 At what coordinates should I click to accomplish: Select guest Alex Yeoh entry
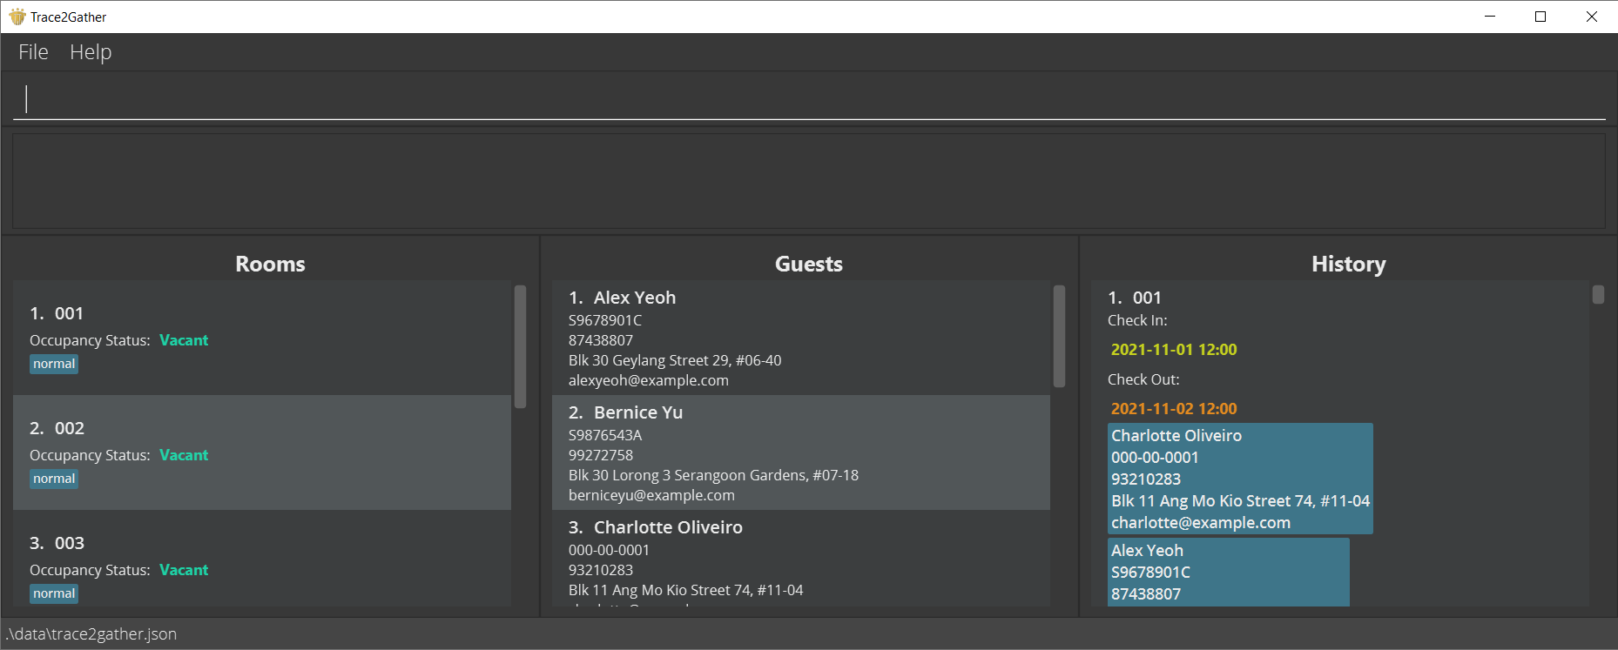click(x=801, y=338)
